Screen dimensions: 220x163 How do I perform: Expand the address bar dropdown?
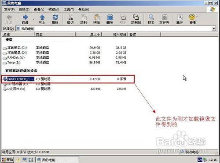point(214,28)
